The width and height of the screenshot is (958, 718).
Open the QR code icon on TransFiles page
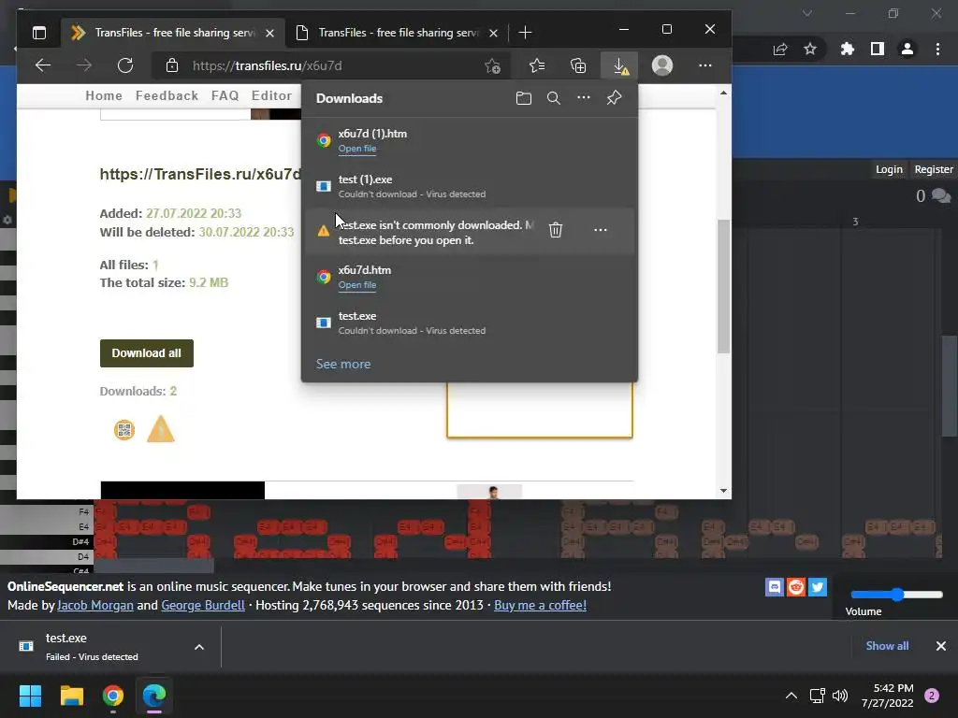pos(124,430)
